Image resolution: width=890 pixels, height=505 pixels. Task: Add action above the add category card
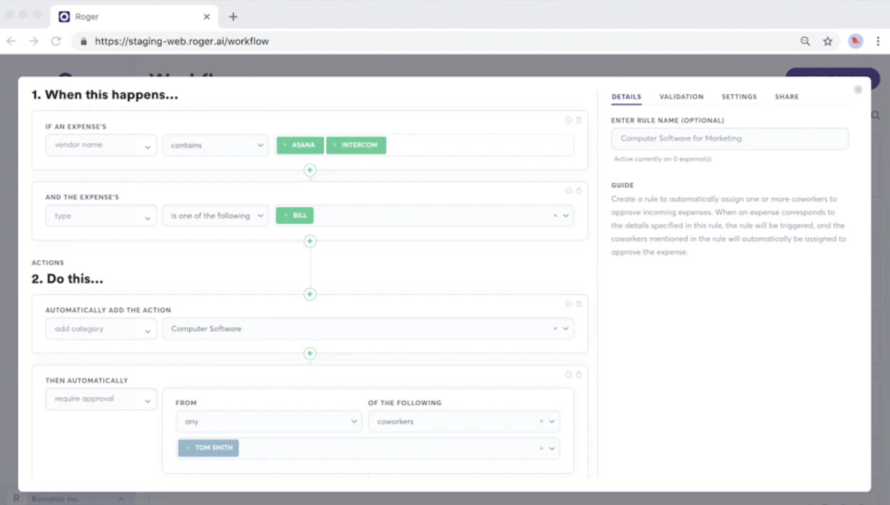pyautogui.click(x=310, y=294)
